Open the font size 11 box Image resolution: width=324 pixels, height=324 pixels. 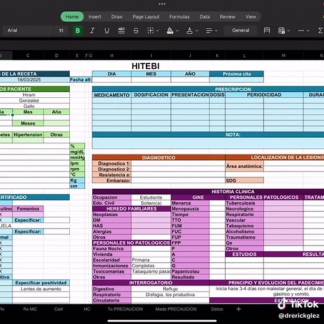(61, 31)
